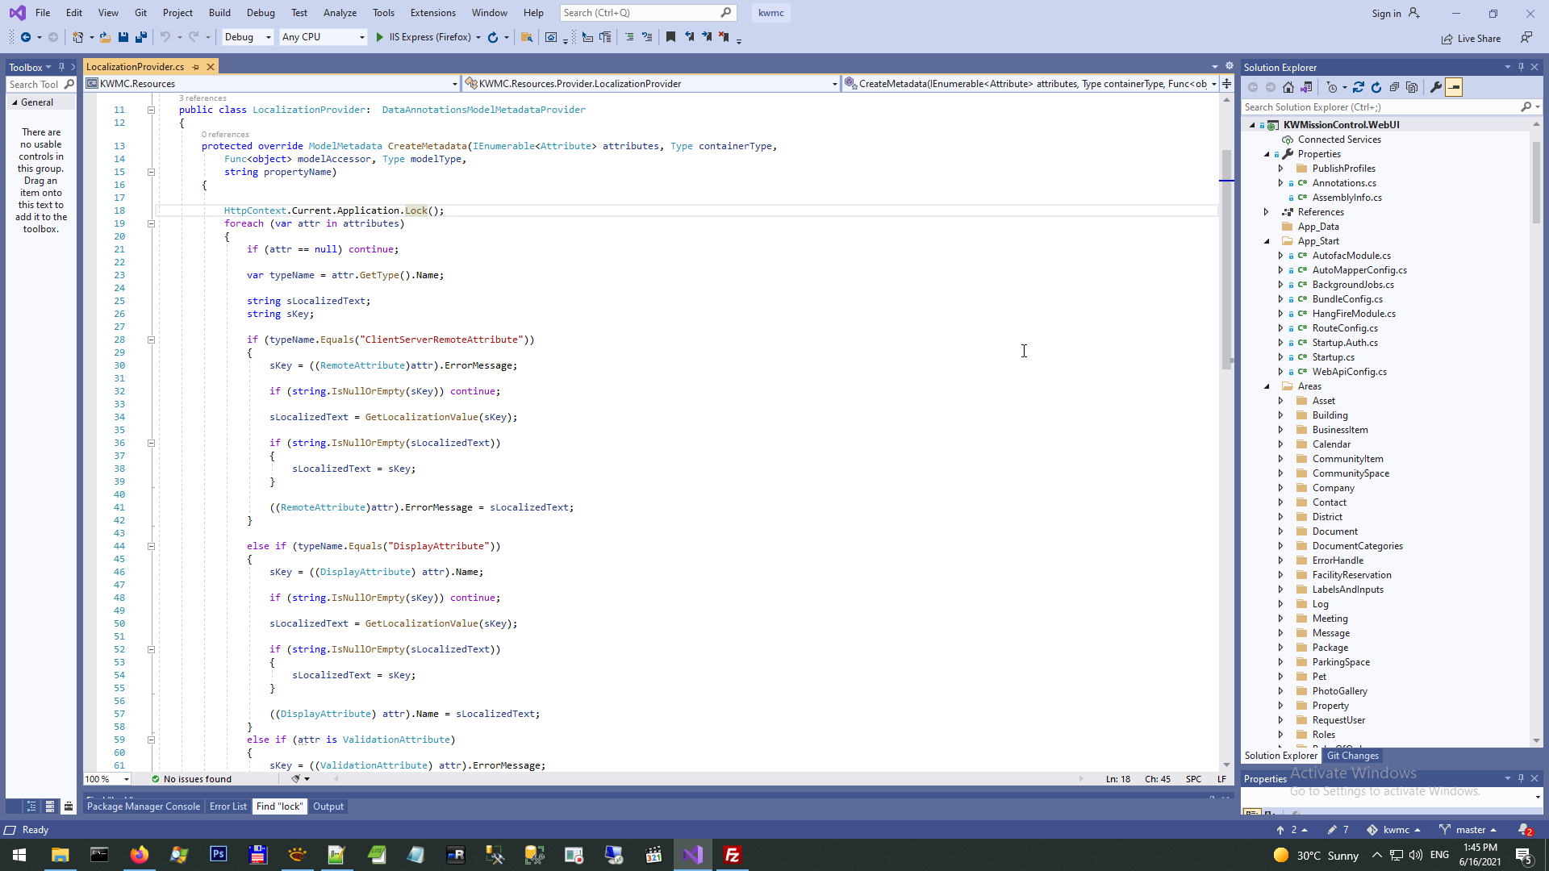Click the Find in Files toolbar icon
Image resolution: width=1549 pixels, height=871 pixels.
[527, 37]
